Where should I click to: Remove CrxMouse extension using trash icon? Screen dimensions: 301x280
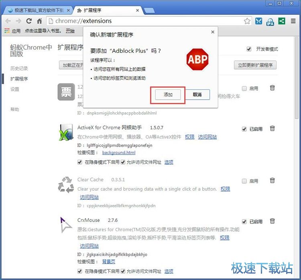click(272, 221)
